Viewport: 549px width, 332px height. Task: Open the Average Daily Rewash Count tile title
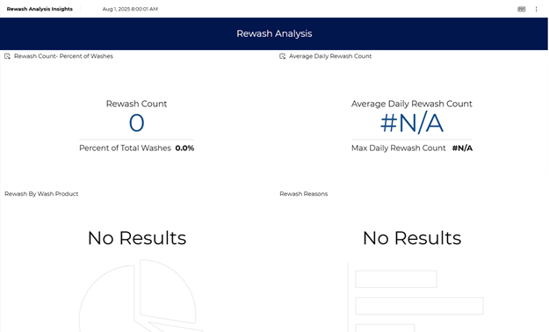click(x=330, y=56)
